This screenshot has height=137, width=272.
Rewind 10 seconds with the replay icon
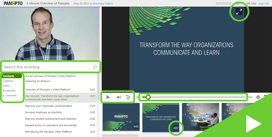click(x=128, y=97)
